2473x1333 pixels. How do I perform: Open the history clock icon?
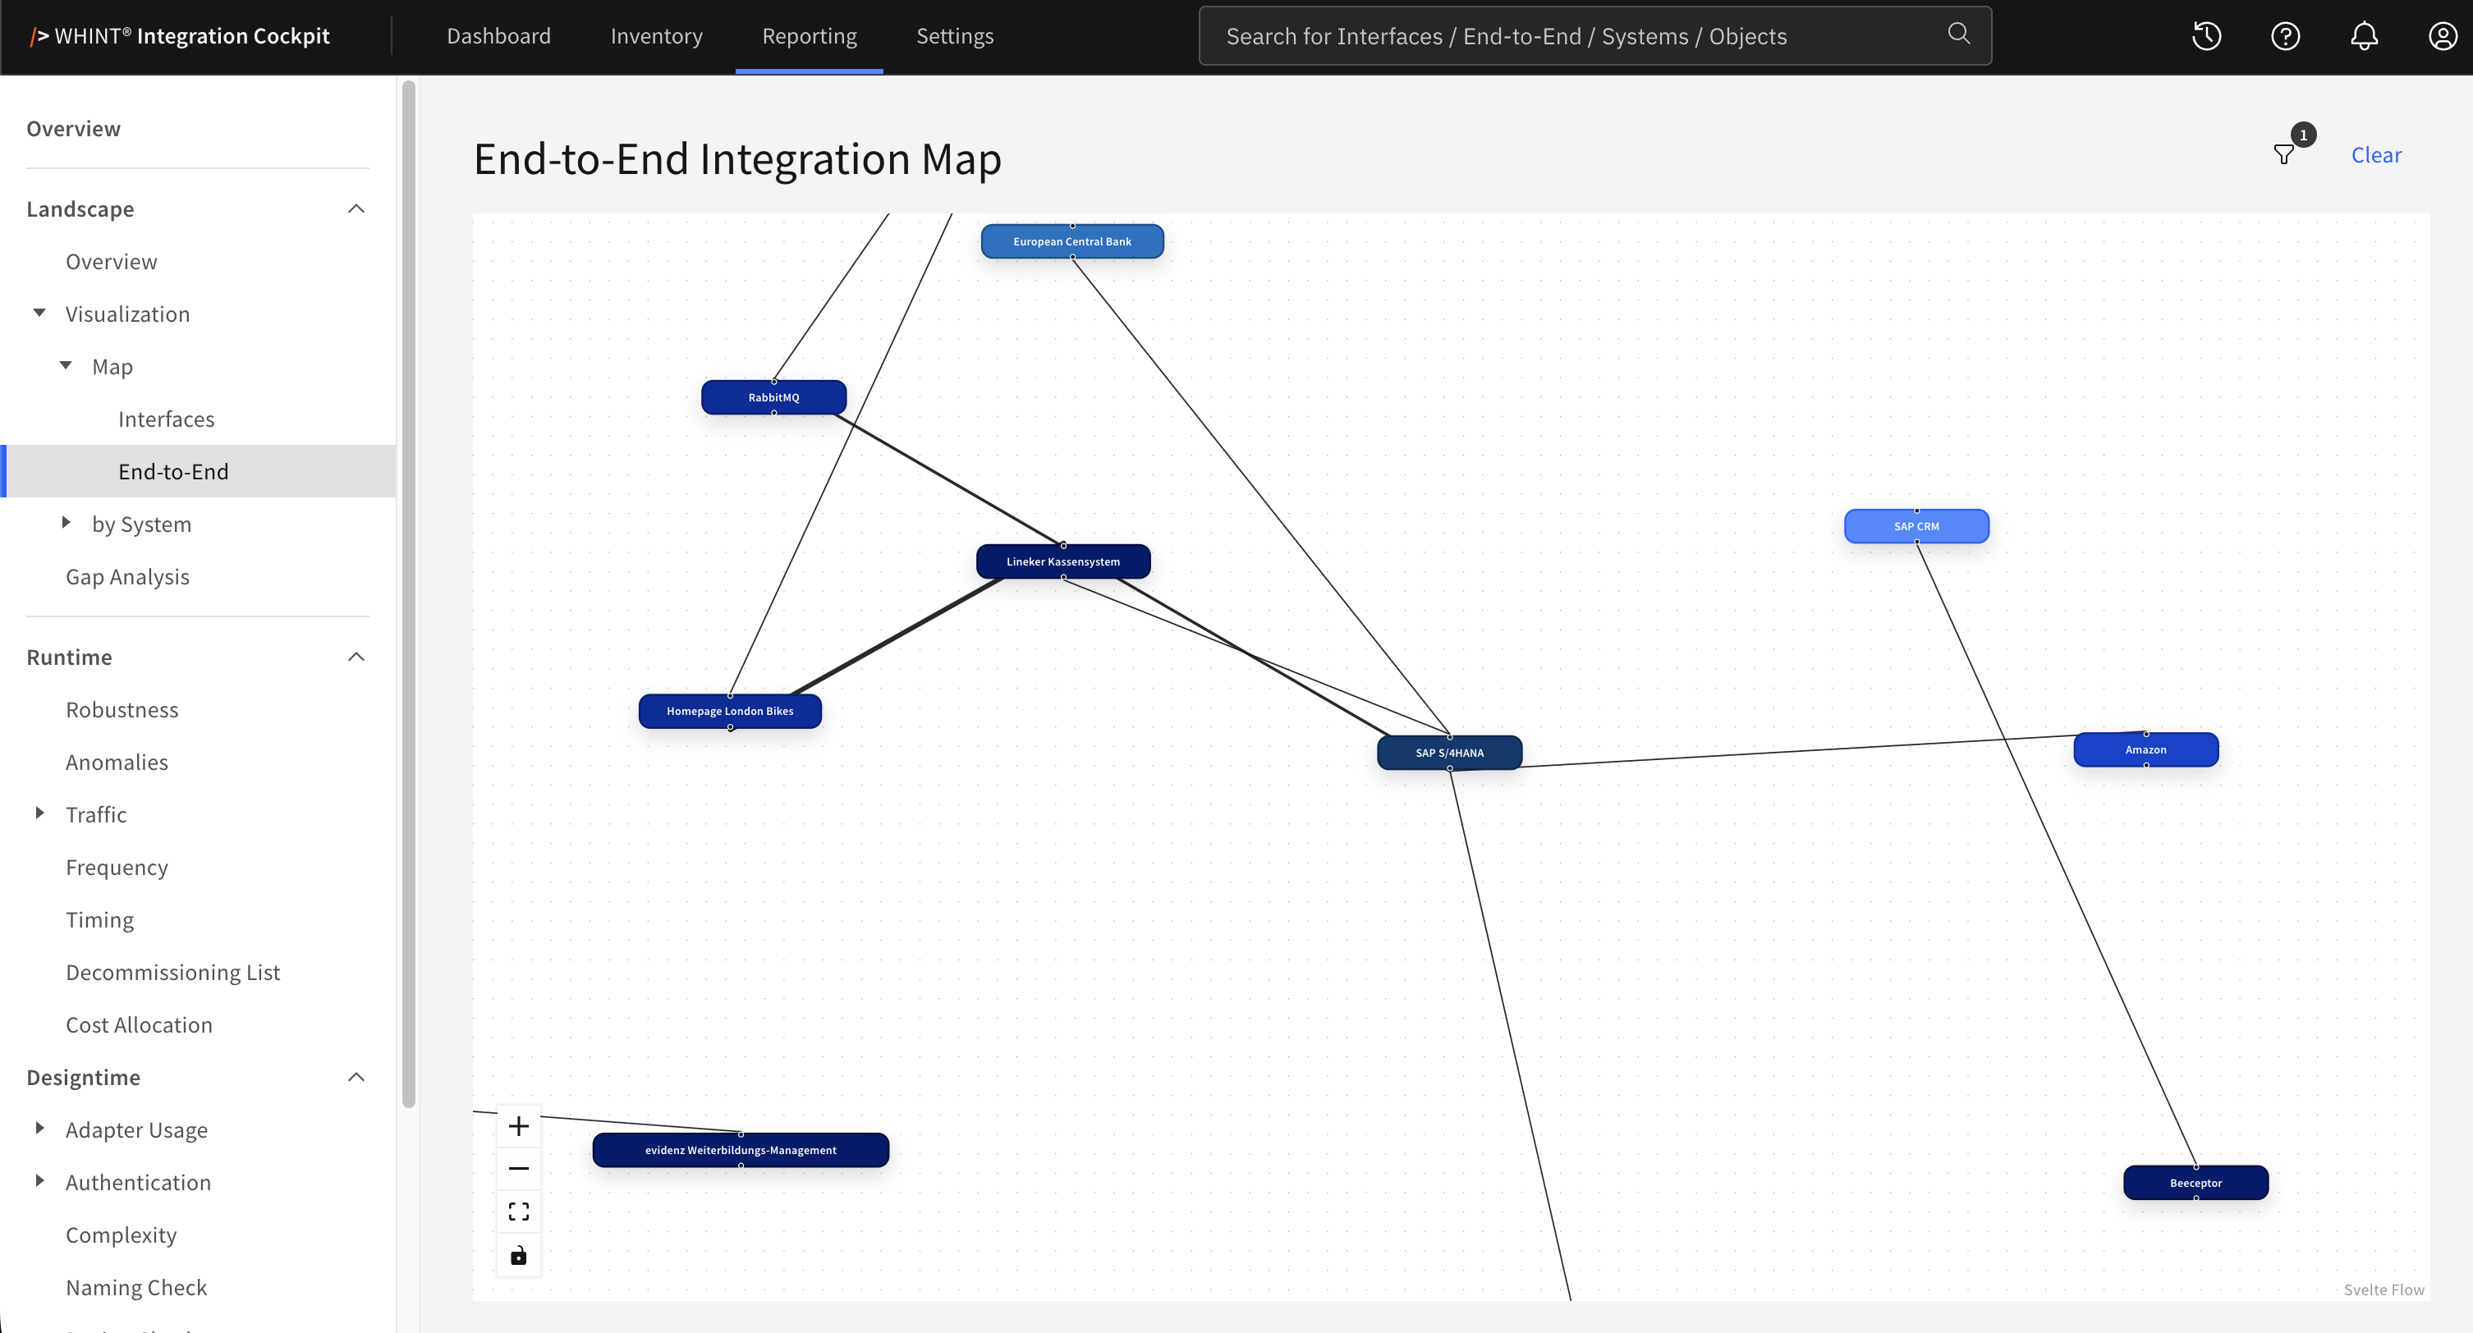(x=2206, y=36)
